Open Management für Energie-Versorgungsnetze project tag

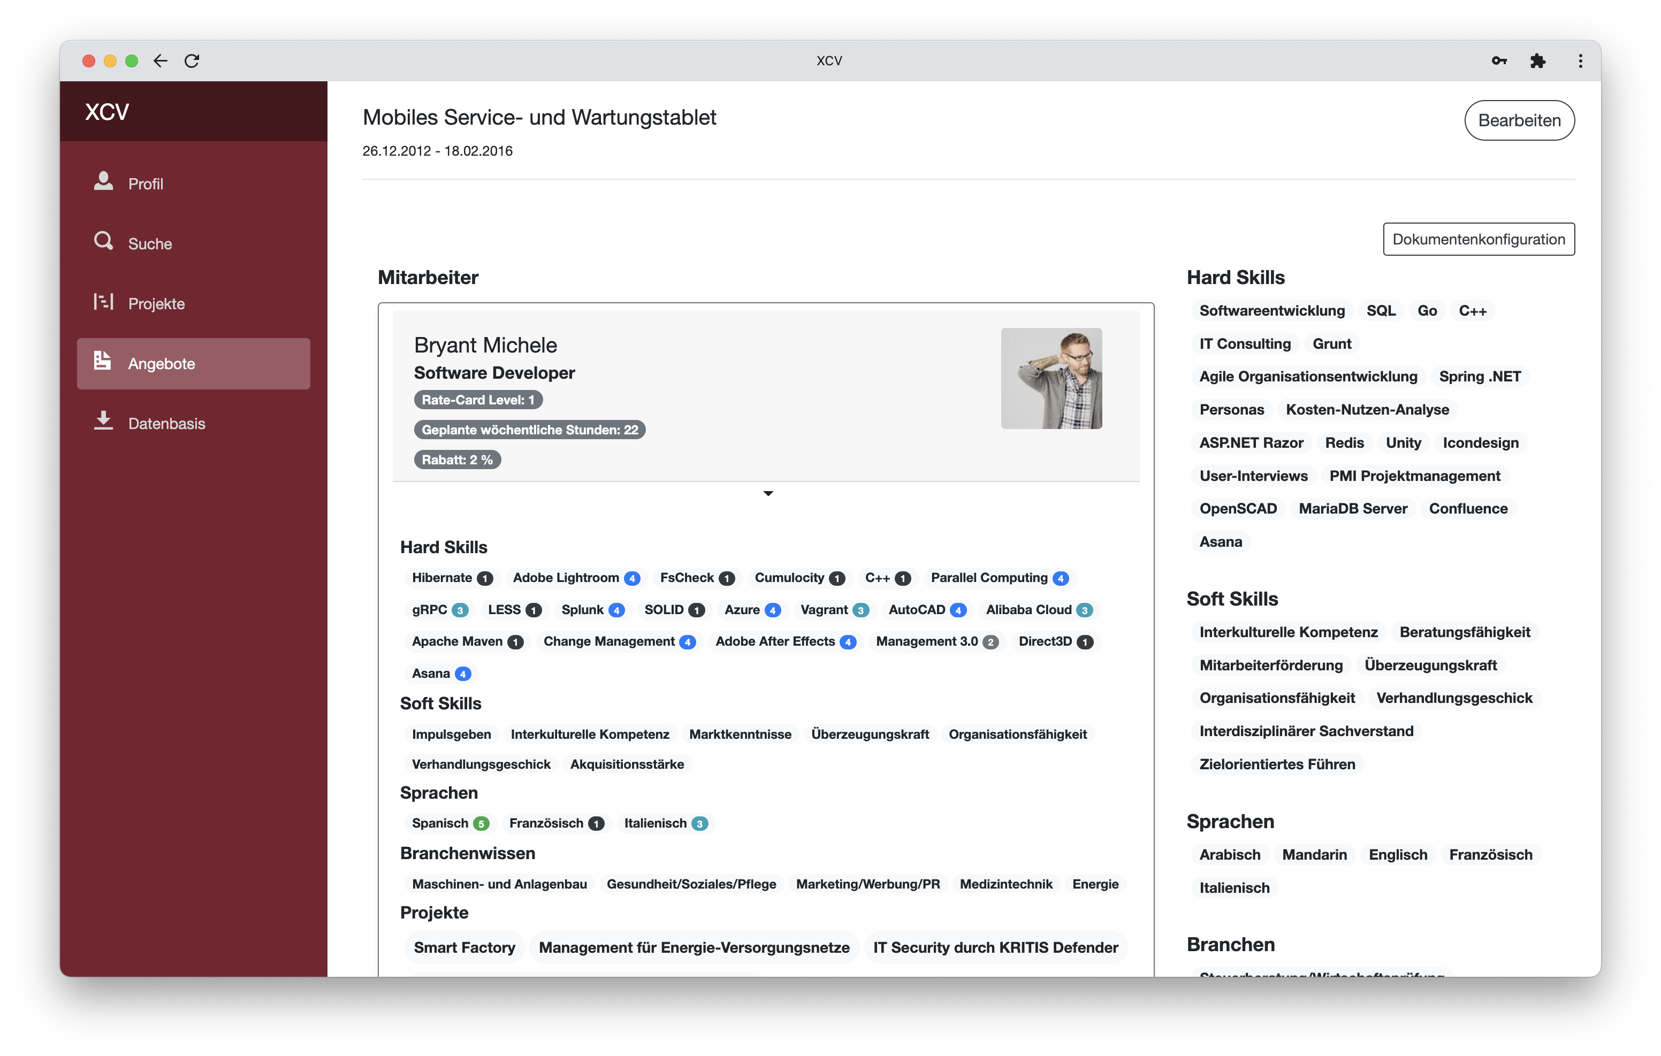pos(694,948)
